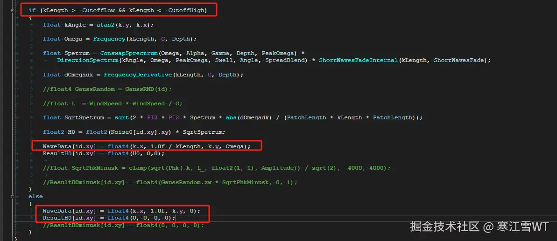
Task: Place cursor at ResultH0 zero assignment end
Action: tap(176, 218)
